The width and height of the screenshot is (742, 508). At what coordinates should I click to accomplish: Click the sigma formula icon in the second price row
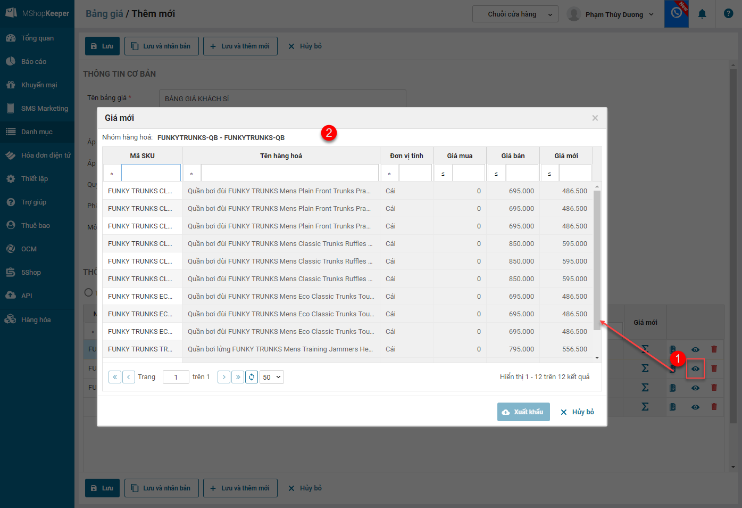(x=645, y=368)
